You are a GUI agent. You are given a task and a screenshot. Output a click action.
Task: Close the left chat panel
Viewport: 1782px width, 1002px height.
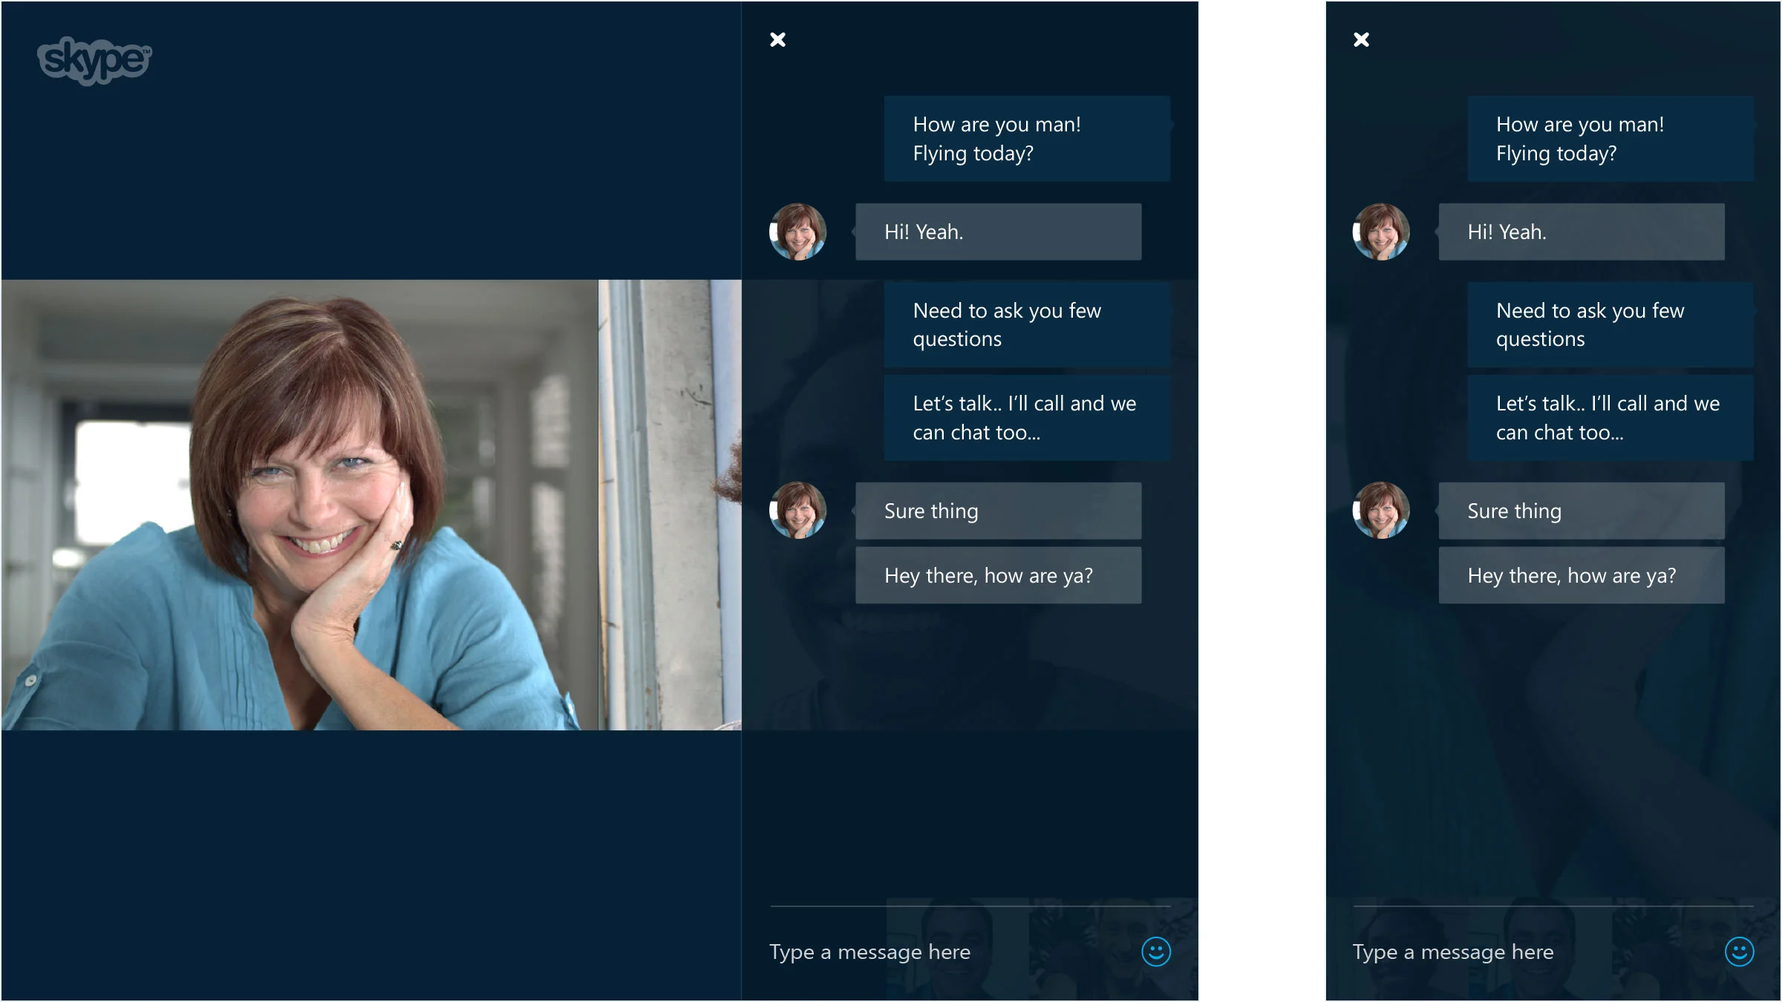tap(777, 39)
